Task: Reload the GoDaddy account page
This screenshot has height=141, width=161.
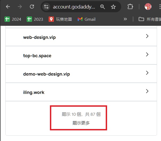Action: pyautogui.click(x=32, y=7)
